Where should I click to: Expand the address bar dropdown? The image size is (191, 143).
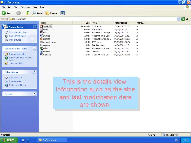(179, 19)
